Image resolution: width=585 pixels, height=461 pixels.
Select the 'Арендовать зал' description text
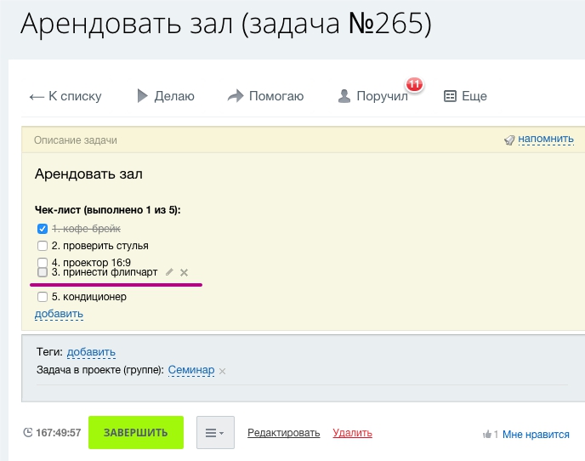point(88,174)
